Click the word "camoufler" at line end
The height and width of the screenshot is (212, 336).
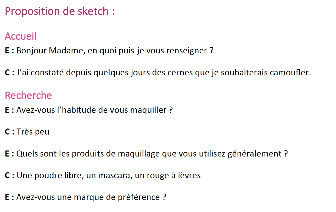click(290, 72)
